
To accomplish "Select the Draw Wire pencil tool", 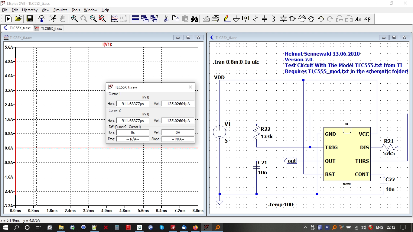I will coord(227,19).
